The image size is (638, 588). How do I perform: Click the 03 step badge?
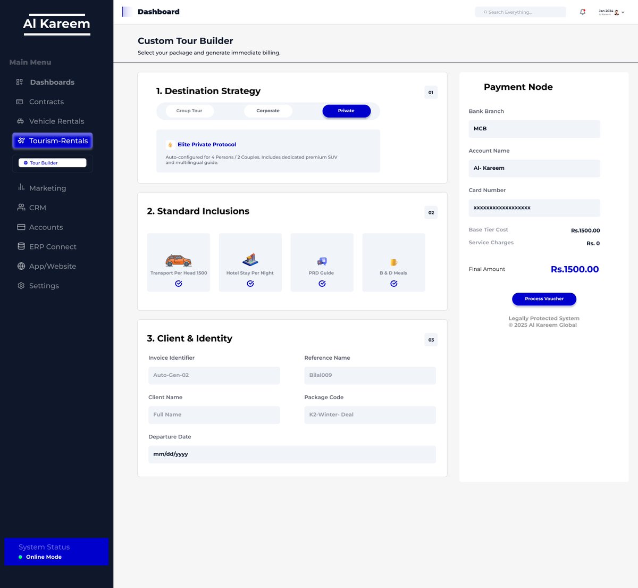[x=431, y=340]
